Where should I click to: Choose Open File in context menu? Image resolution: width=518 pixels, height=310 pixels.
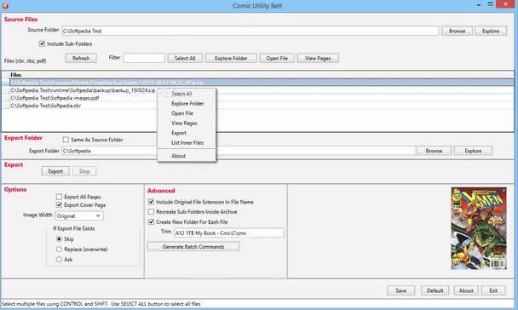click(187, 113)
